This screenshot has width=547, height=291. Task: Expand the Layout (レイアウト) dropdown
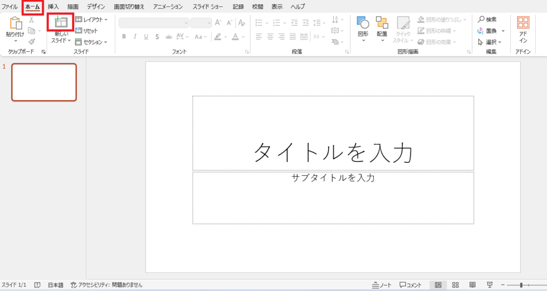coord(91,20)
